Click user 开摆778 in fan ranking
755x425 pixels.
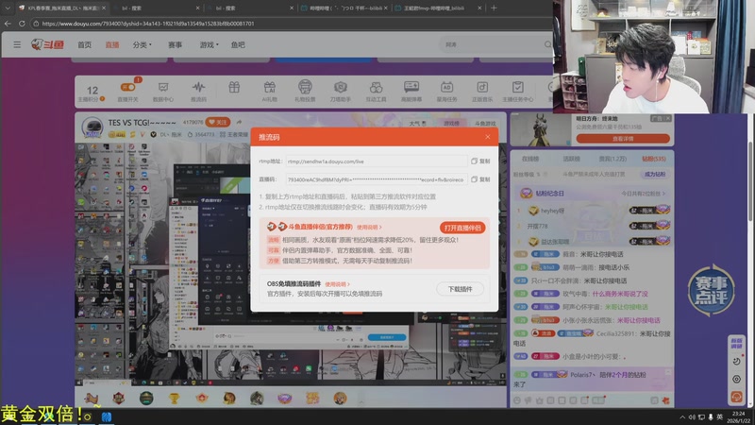tap(537, 226)
